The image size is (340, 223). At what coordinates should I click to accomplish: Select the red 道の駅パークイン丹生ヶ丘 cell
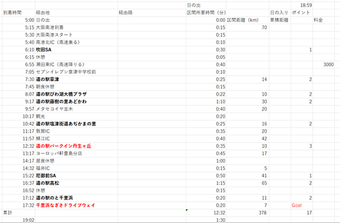pos(77,146)
